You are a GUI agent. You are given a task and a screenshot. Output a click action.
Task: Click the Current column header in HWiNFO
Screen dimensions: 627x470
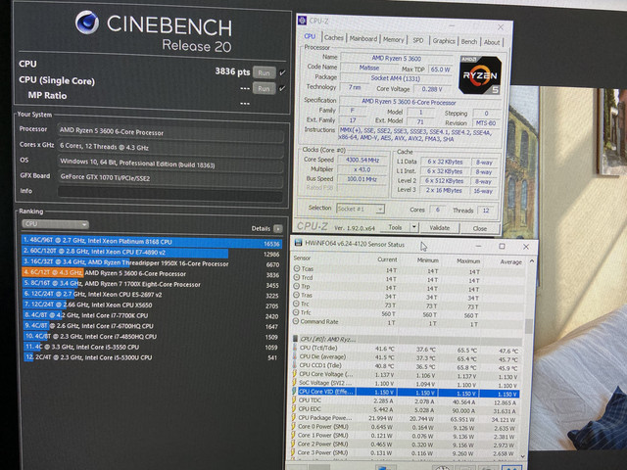(388, 259)
